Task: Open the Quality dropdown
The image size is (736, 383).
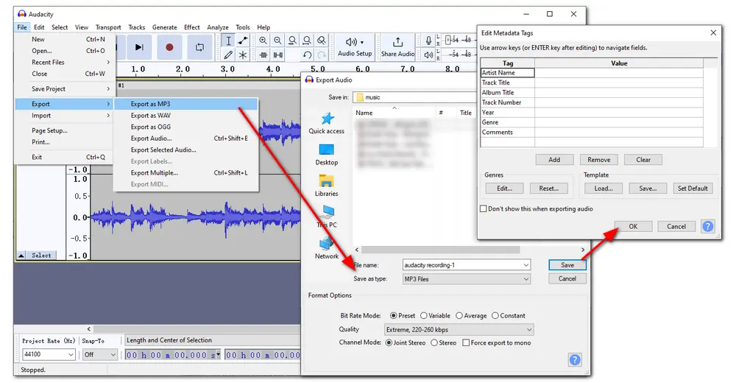Action: (459, 329)
